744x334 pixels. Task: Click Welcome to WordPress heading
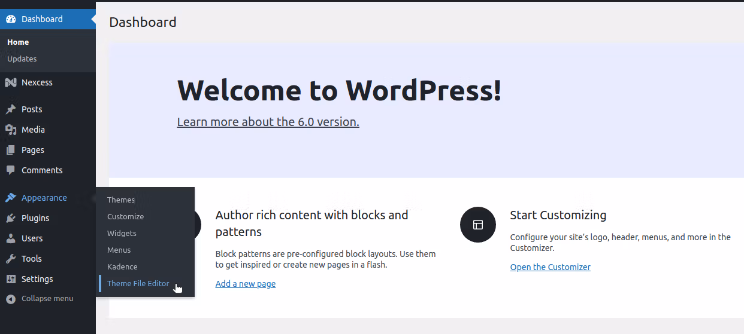339,90
